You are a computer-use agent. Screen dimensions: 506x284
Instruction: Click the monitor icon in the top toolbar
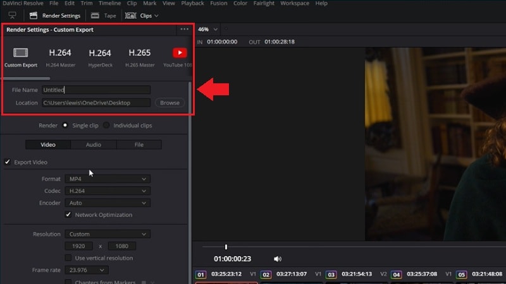tap(12, 15)
